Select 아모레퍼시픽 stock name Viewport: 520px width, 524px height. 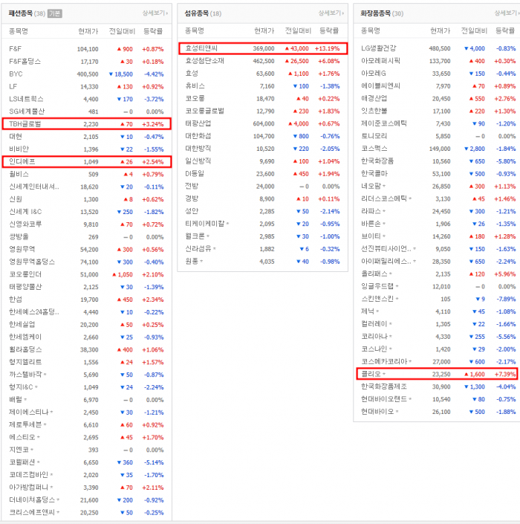tap(381, 61)
